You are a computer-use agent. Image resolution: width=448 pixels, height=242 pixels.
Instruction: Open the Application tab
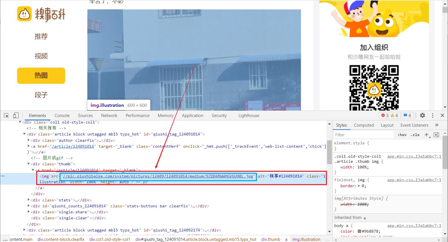tap(193, 116)
